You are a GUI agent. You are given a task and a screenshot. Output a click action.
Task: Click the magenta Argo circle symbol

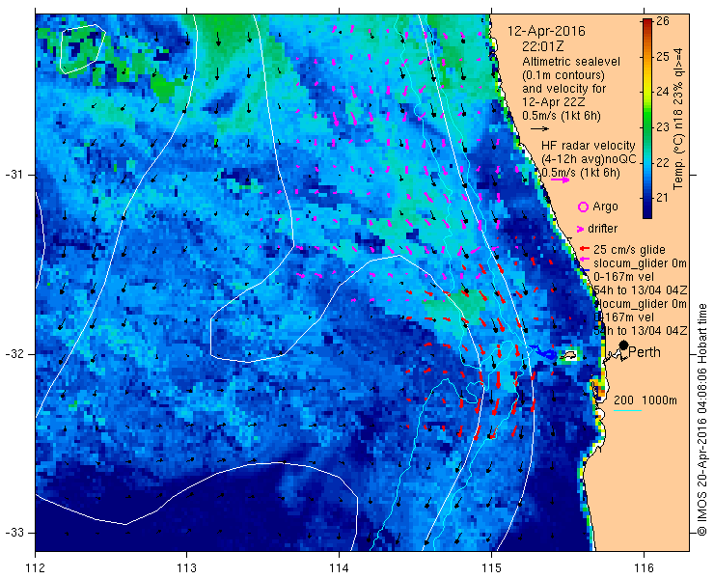(583, 207)
